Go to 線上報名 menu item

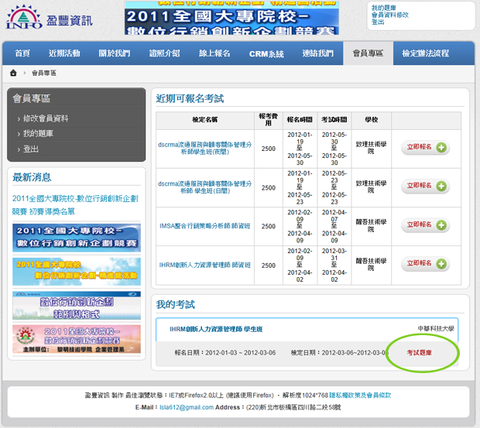click(x=214, y=53)
